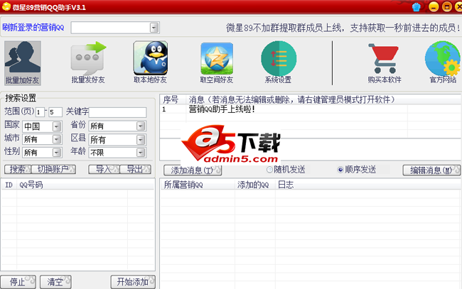Open the 区县 district dropdown
The width and height of the screenshot is (462, 289).
pos(141,139)
